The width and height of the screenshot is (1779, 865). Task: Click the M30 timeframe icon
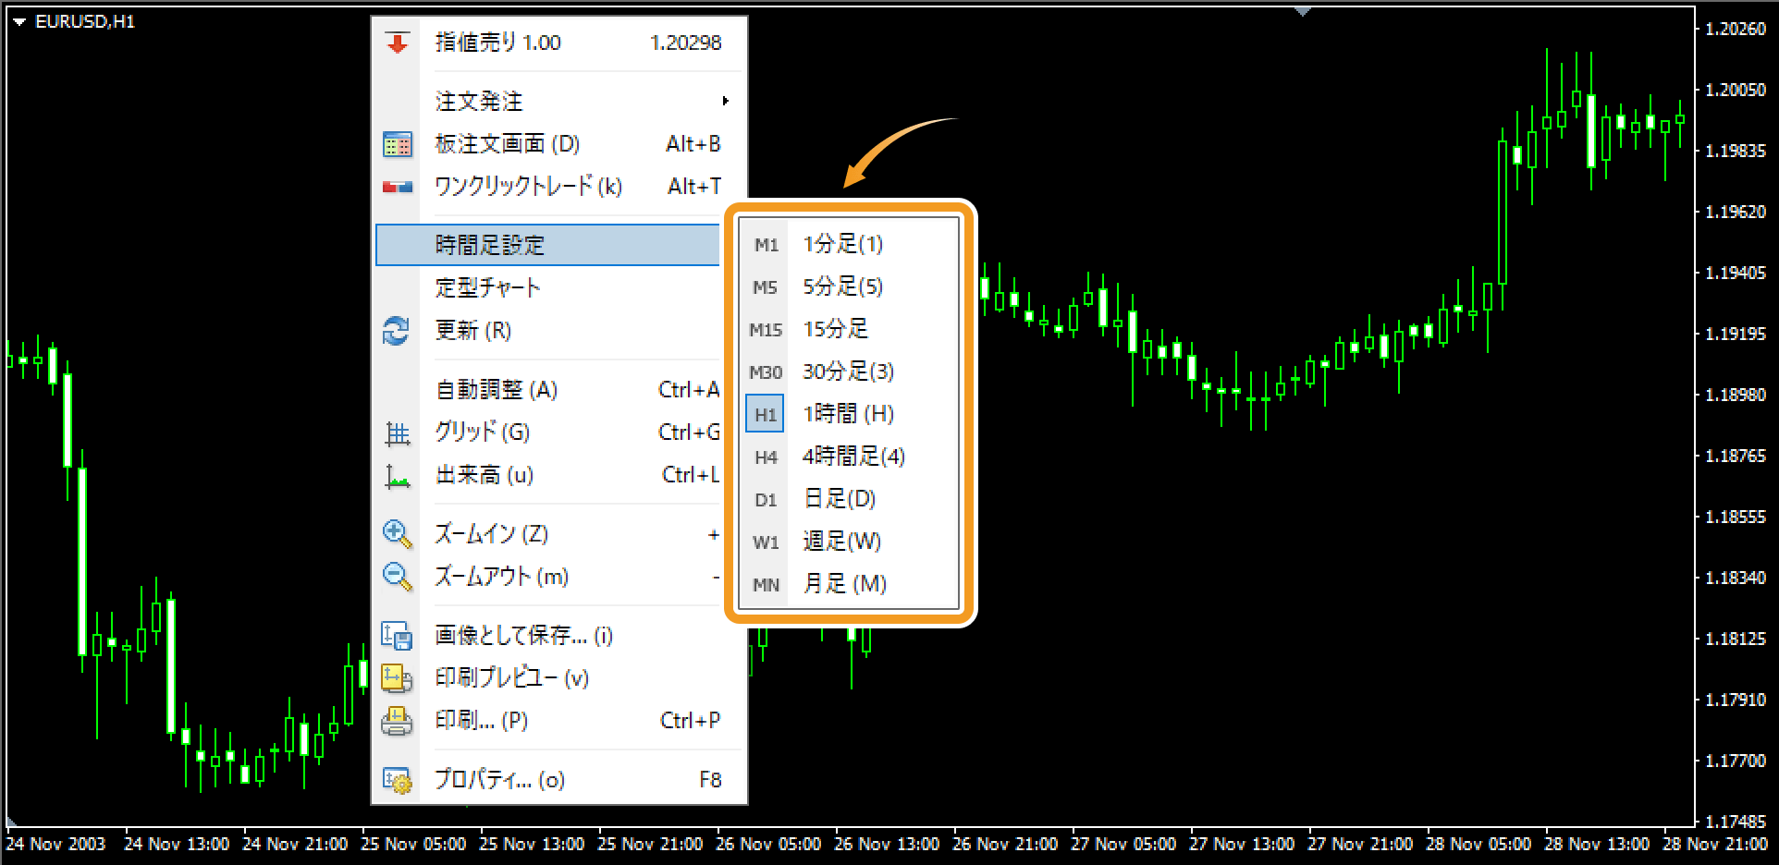[x=766, y=372]
